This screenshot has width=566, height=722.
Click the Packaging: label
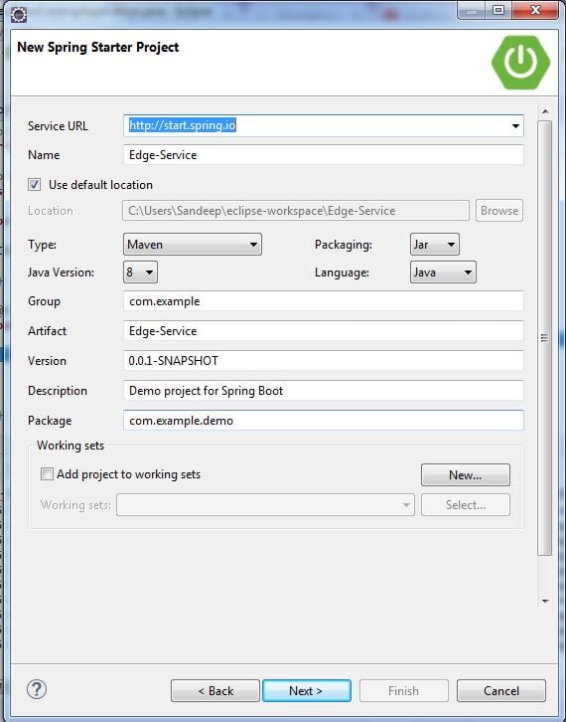[343, 245]
